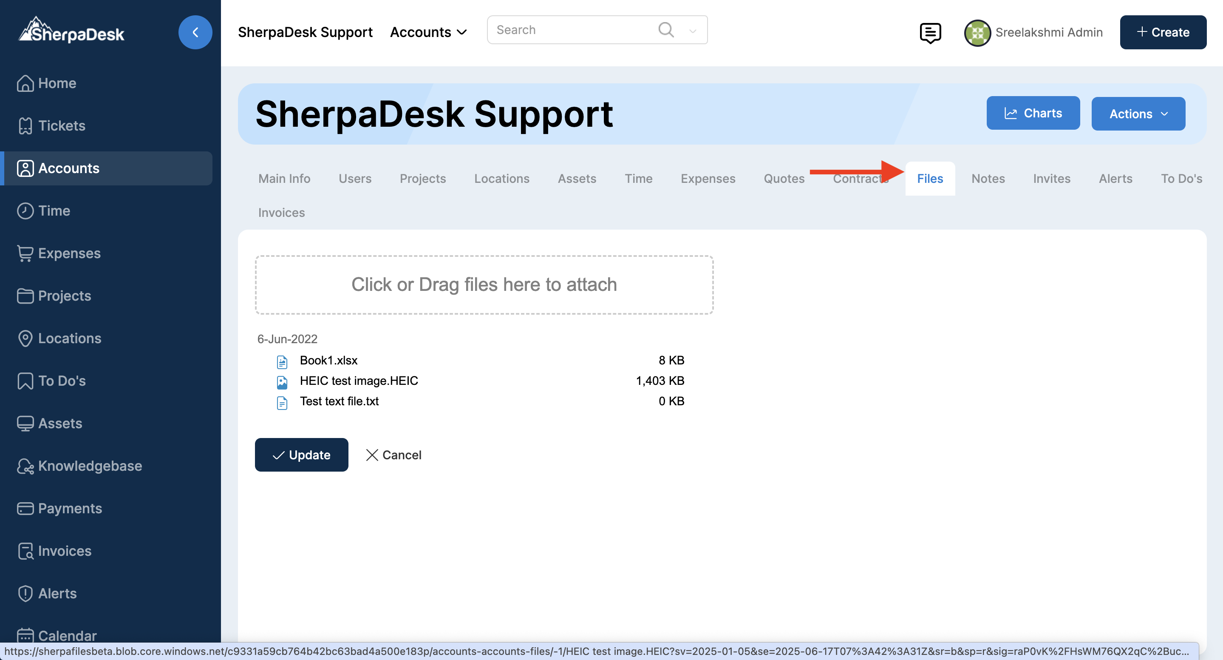This screenshot has height=660, width=1223.
Task: Open the Actions dropdown menu
Action: click(x=1138, y=114)
